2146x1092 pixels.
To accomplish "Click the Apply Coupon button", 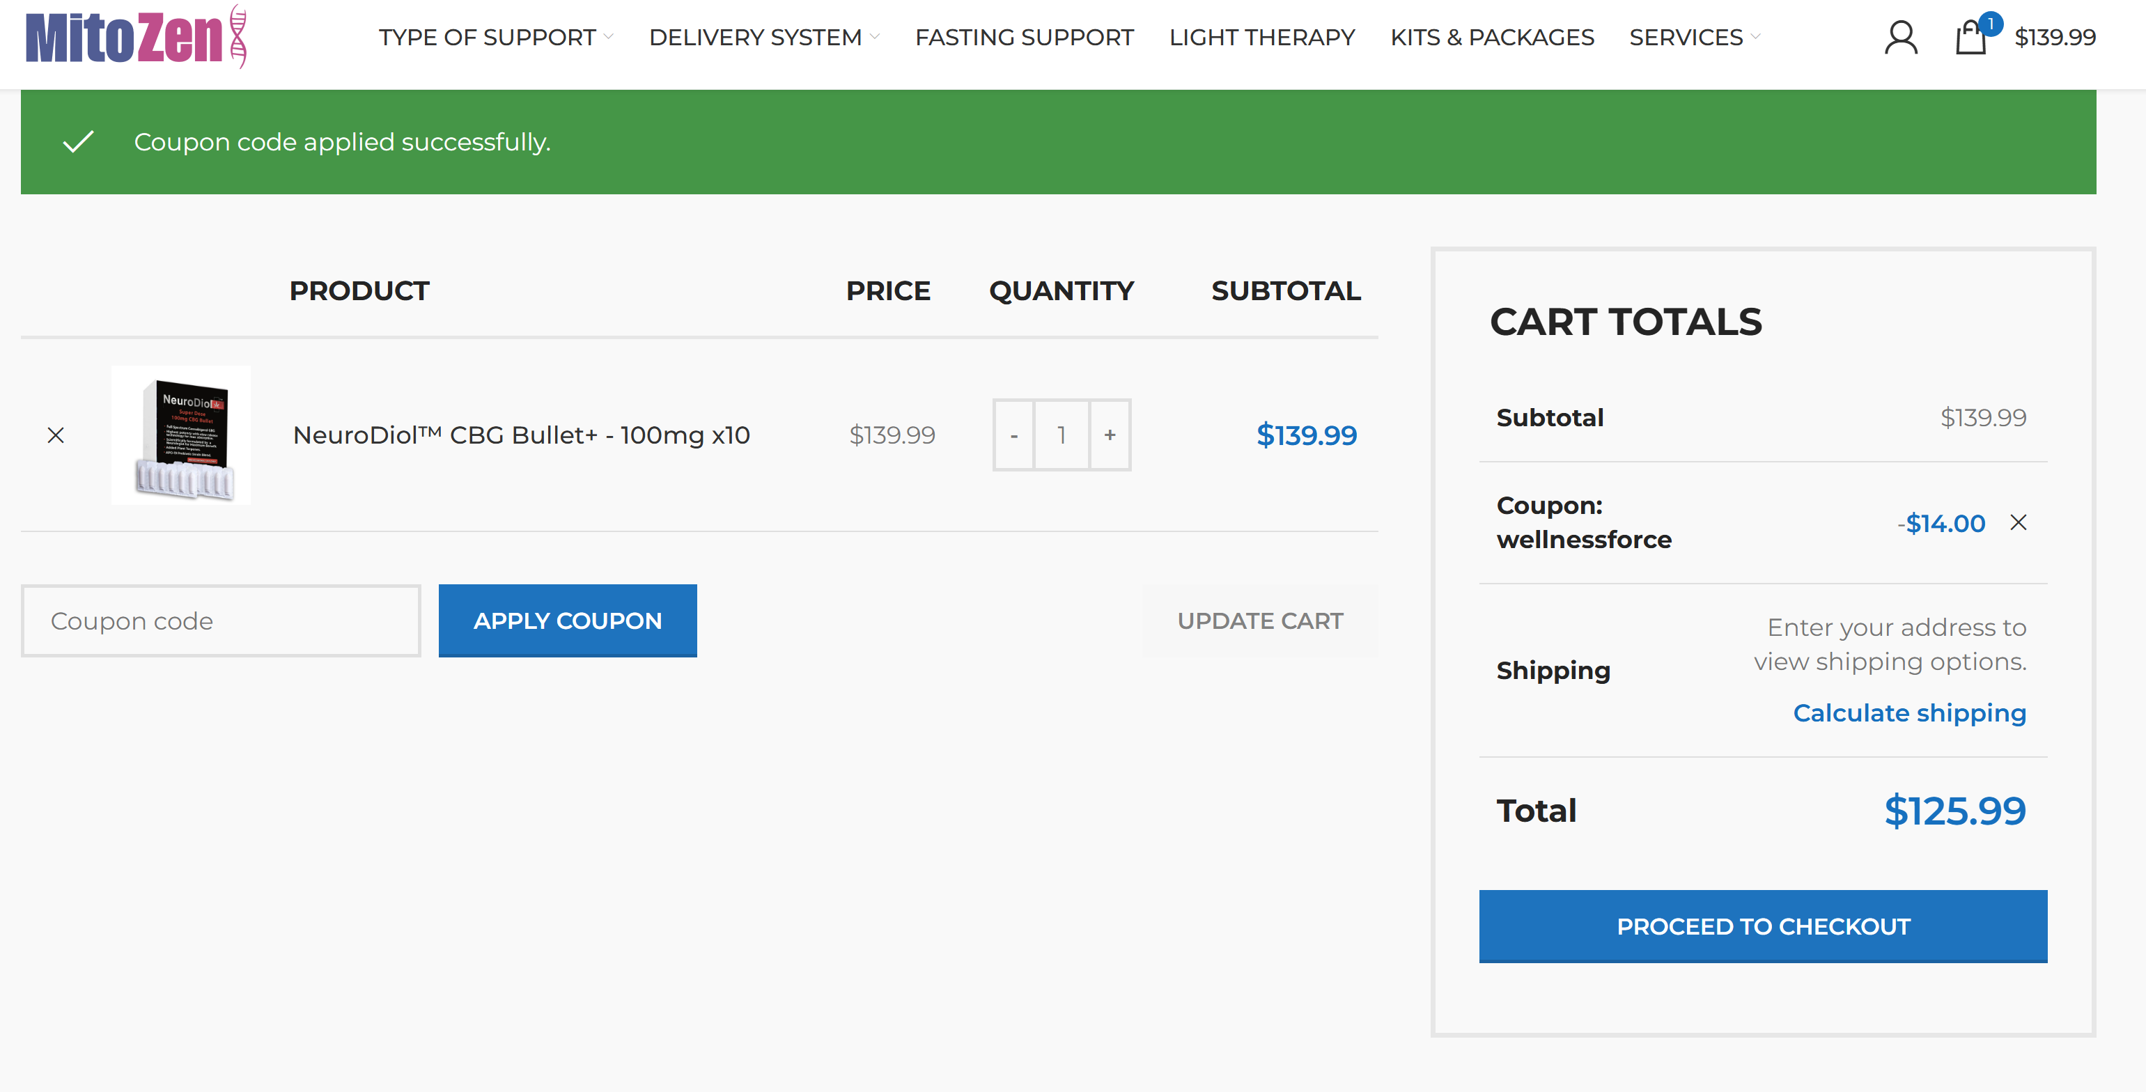I will 568,621.
